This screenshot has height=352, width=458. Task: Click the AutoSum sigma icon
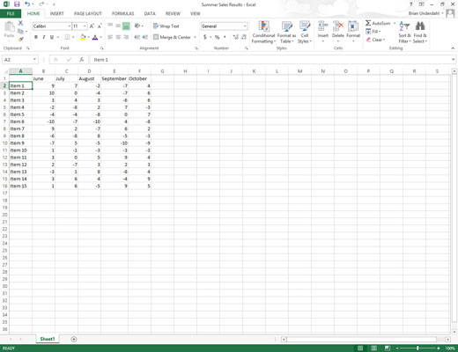(x=368, y=23)
